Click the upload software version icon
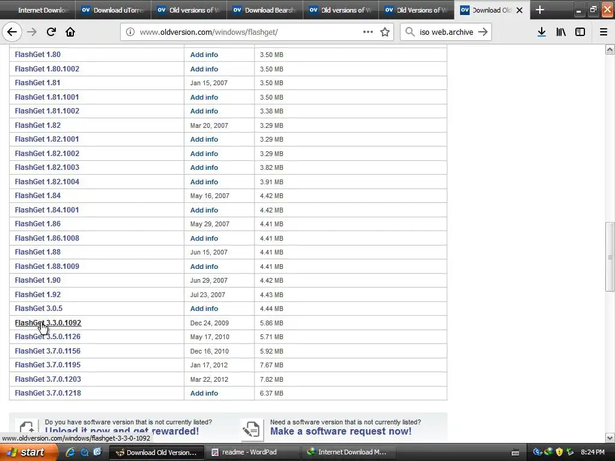The image size is (615, 461). coord(27,429)
